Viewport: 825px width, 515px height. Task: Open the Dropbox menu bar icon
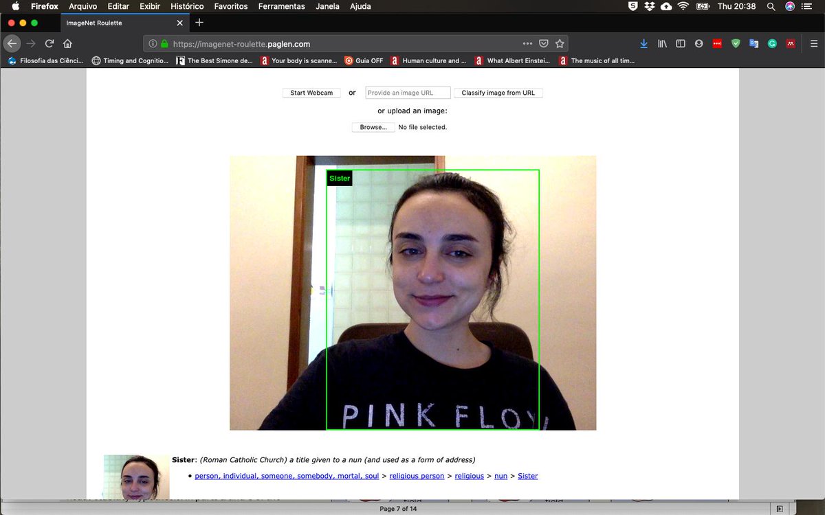650,6
